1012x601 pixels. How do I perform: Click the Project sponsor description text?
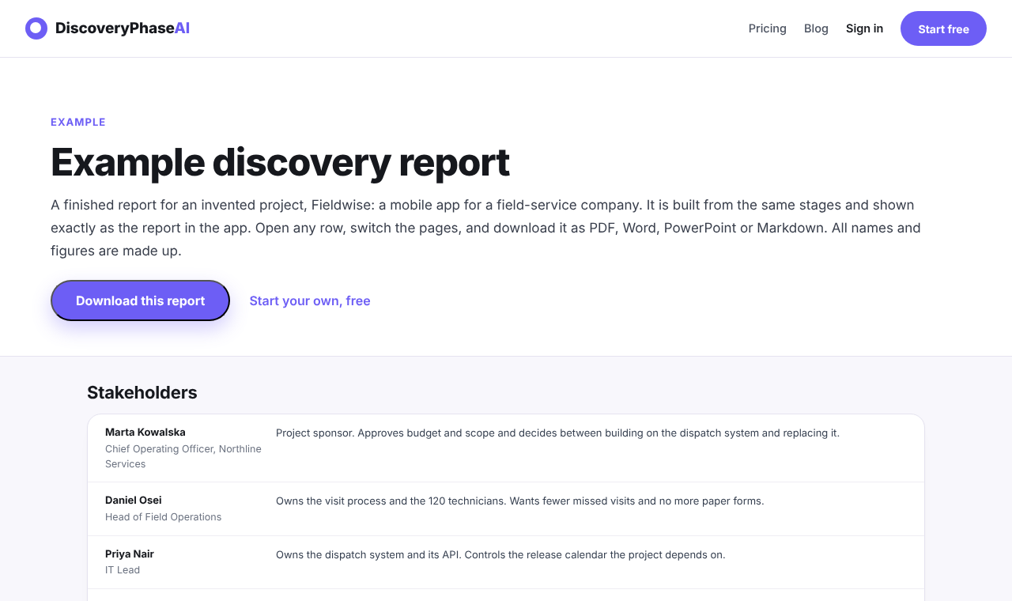[x=557, y=433]
